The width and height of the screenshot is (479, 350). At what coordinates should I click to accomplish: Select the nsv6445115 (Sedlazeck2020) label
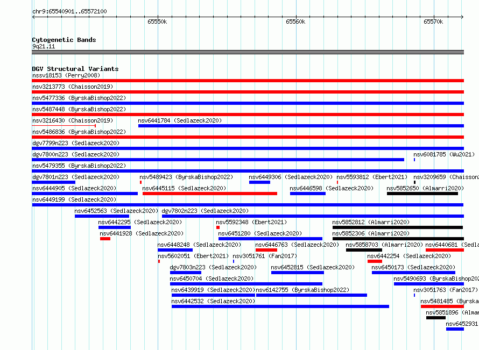184,188
